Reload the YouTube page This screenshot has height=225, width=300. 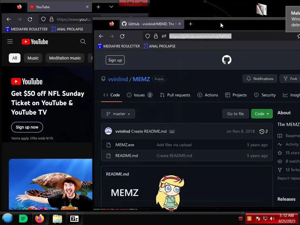30,19
